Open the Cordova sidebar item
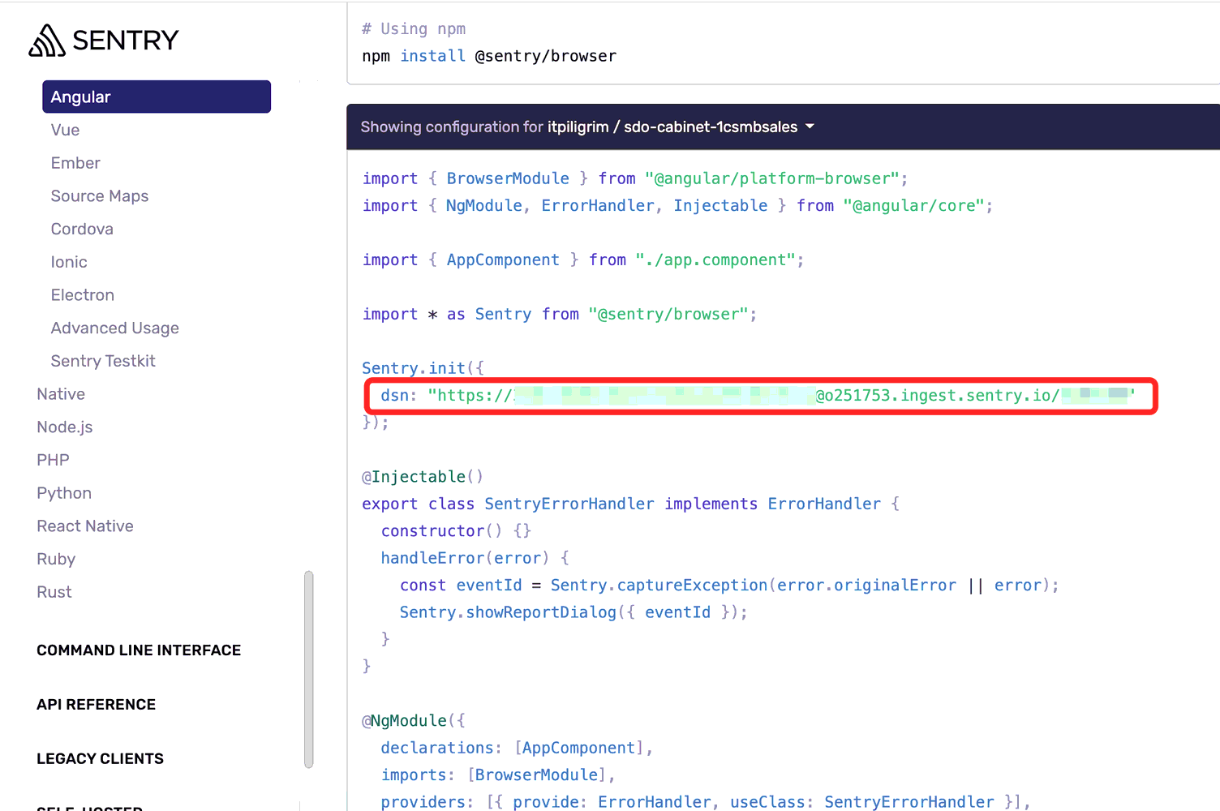1220x811 pixels. pos(82,229)
